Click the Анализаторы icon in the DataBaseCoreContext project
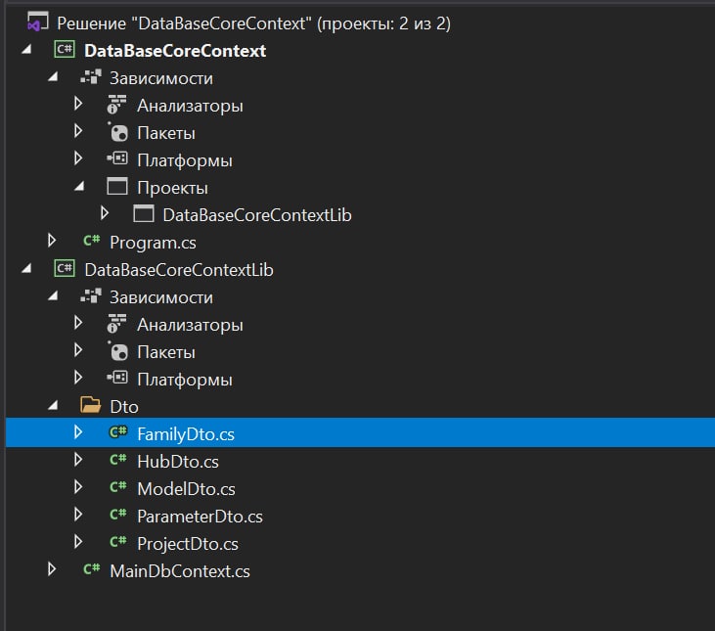 click(116, 105)
